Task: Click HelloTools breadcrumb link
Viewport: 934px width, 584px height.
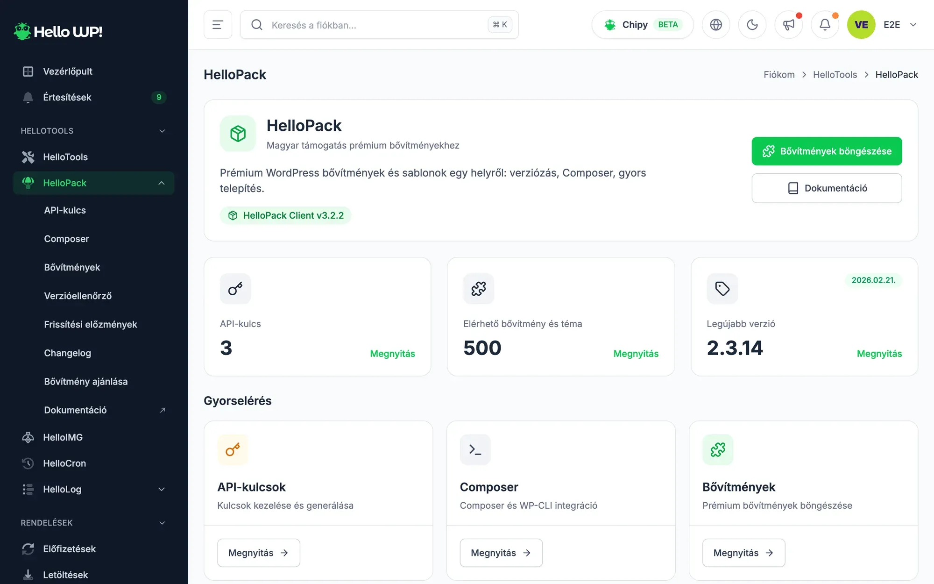Action: [x=835, y=75]
